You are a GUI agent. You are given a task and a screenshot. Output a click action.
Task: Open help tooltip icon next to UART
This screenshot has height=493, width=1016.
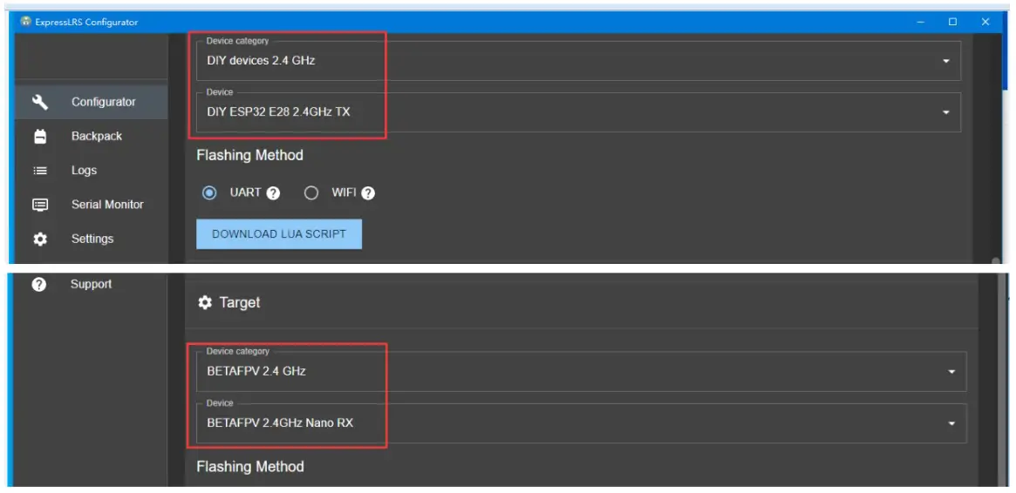tap(274, 192)
